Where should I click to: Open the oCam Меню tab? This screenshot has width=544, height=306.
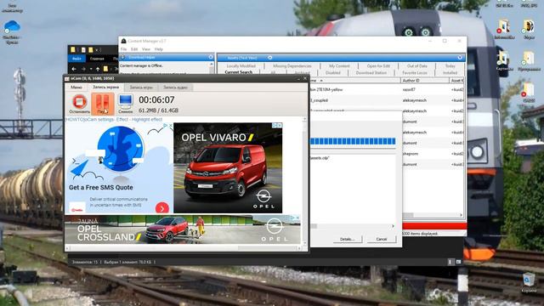click(x=76, y=88)
